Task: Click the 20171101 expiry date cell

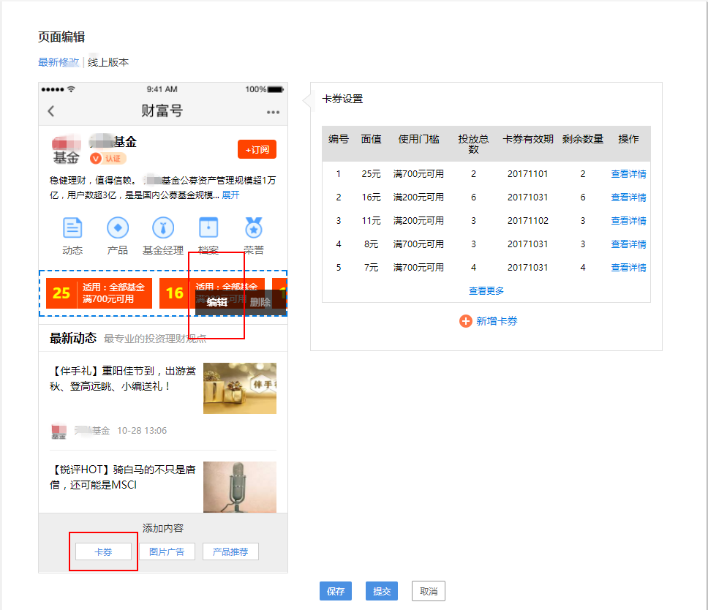Action: (528, 174)
